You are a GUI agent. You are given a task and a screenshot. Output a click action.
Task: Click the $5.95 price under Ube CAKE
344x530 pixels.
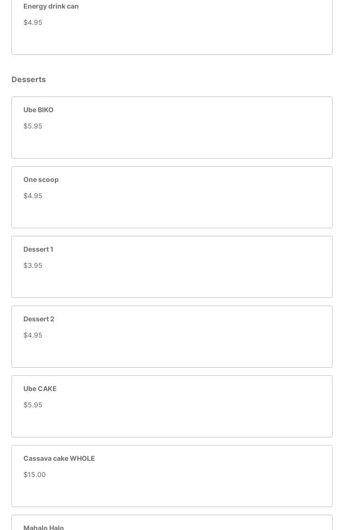(x=32, y=405)
